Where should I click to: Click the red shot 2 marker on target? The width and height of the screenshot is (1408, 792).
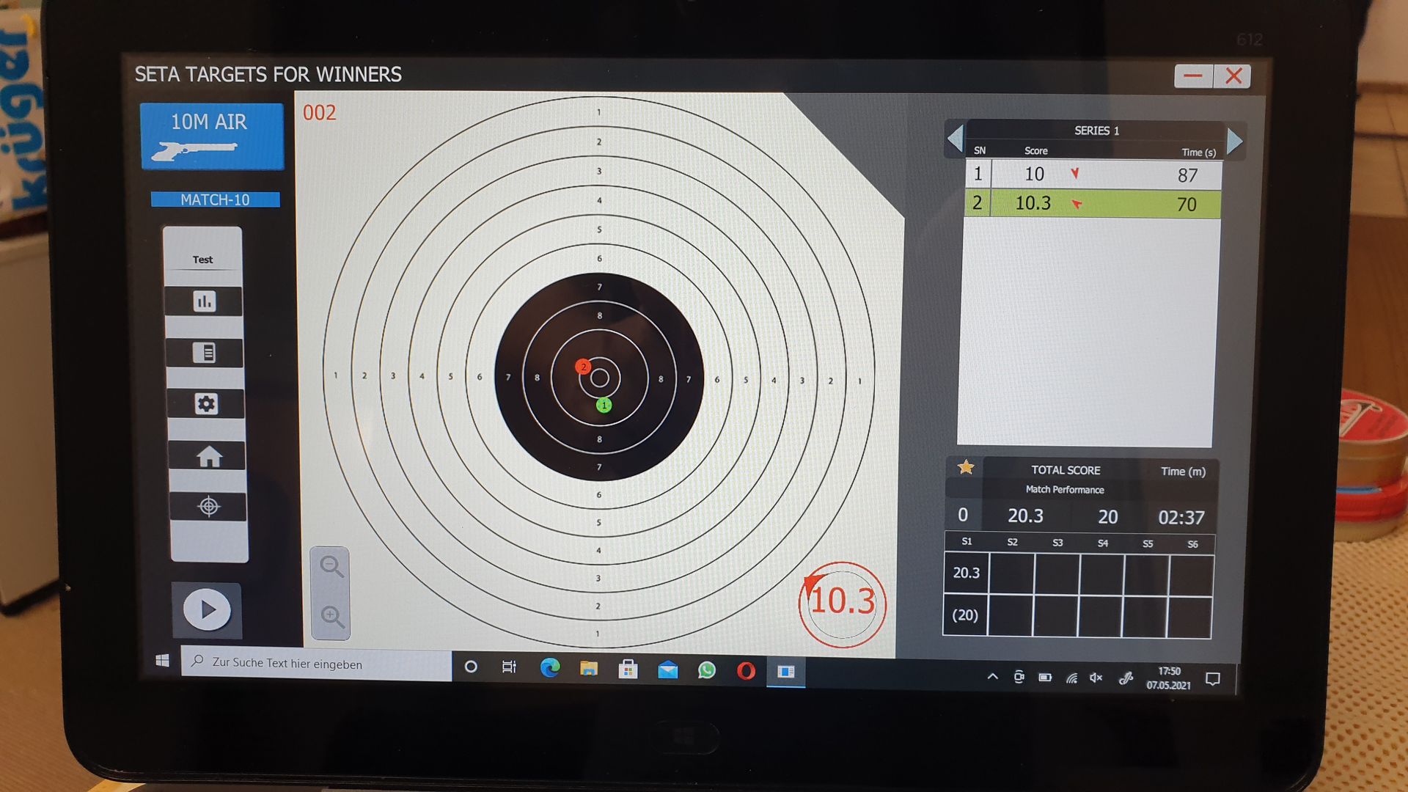click(x=583, y=367)
